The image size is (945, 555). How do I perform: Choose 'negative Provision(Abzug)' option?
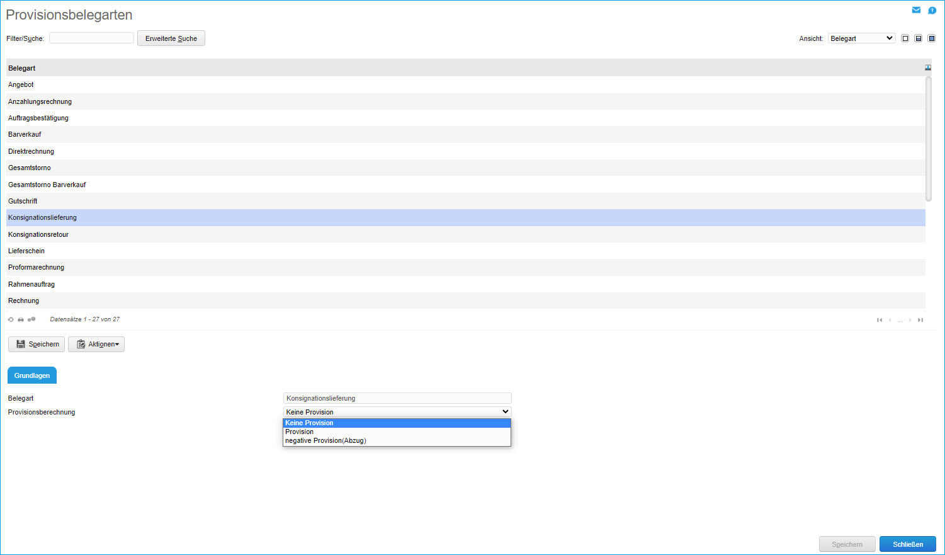pos(397,440)
